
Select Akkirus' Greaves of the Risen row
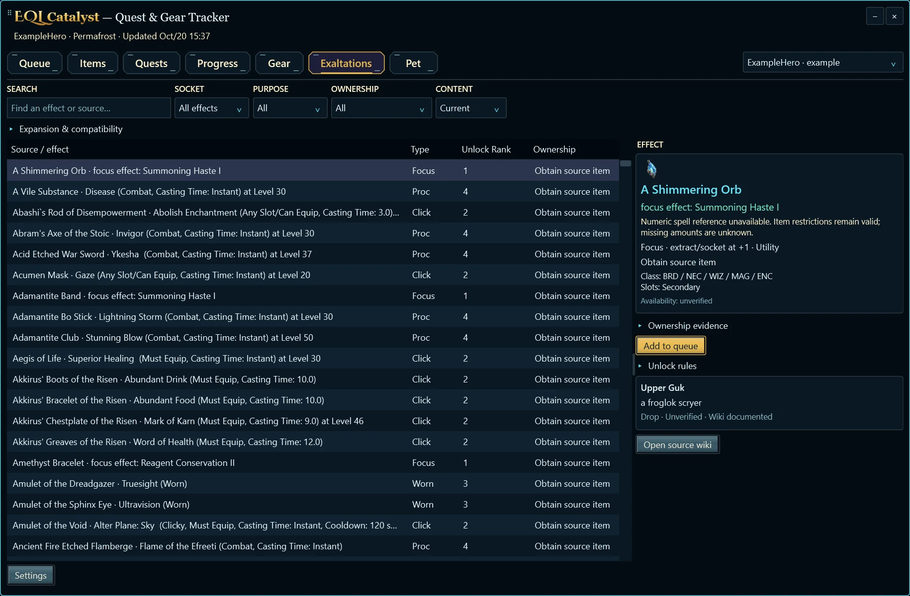point(313,442)
